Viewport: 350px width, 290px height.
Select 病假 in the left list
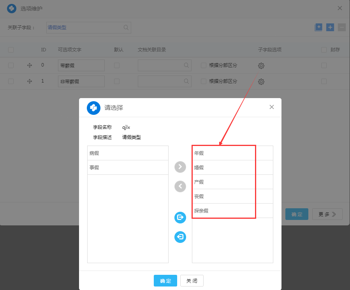pos(128,153)
